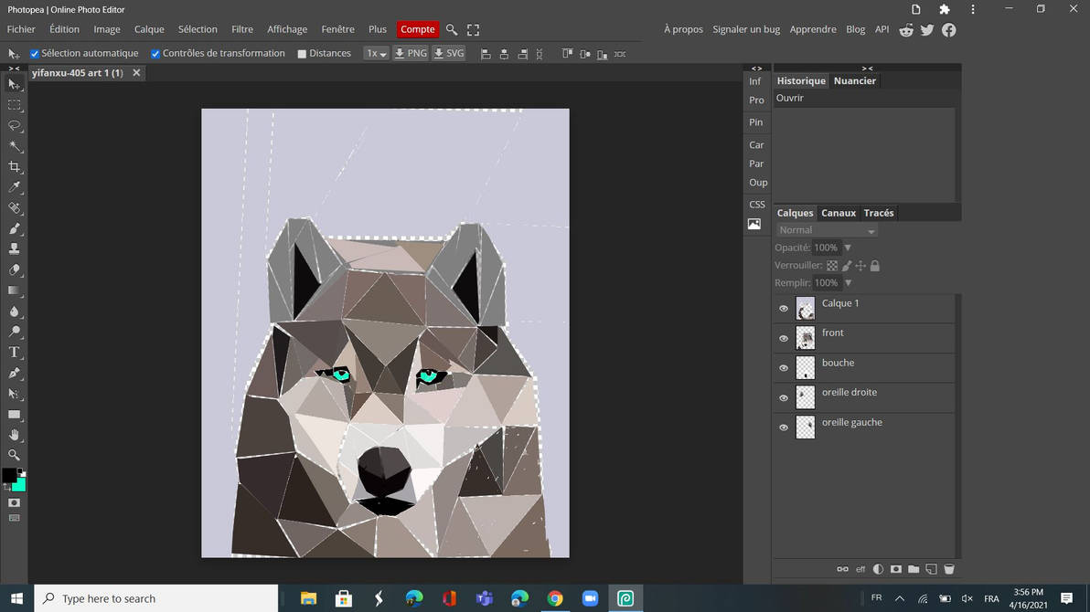Click the add layer mask icon
The height and width of the screenshot is (612, 1090).
pyautogui.click(x=896, y=569)
